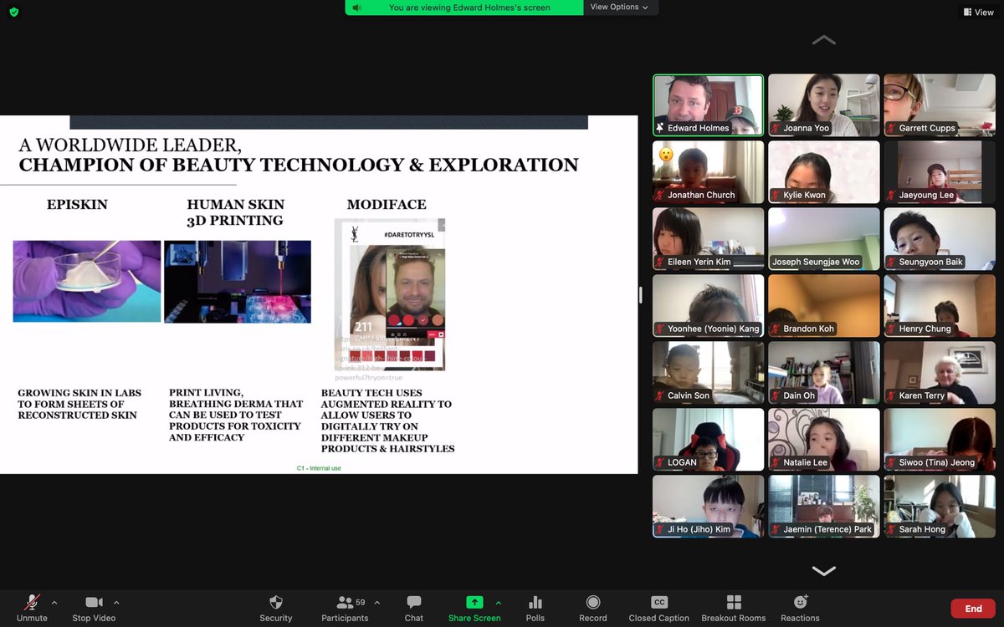Click the green Share Screen icon
Screen dimensions: 1004x627
coord(474,602)
